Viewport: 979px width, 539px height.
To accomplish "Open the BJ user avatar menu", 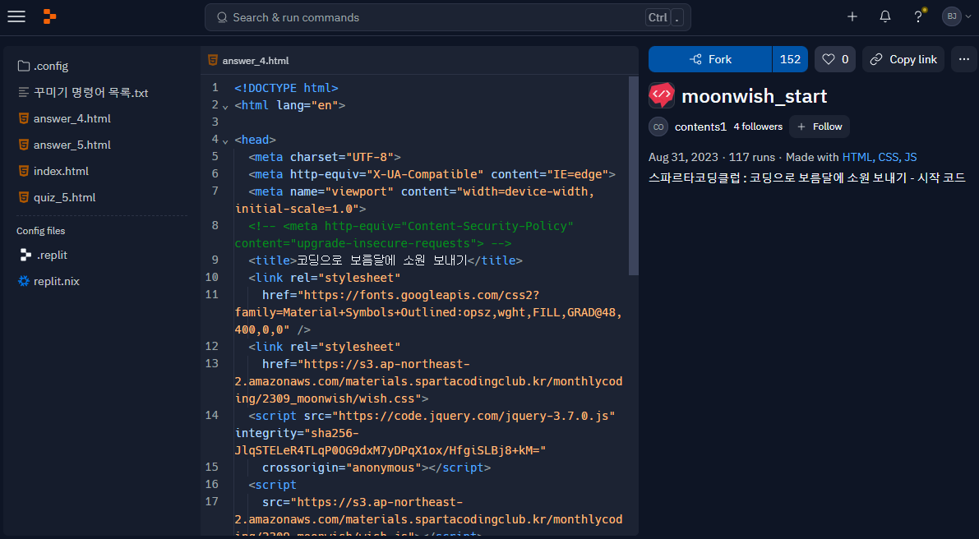I will (x=957, y=16).
